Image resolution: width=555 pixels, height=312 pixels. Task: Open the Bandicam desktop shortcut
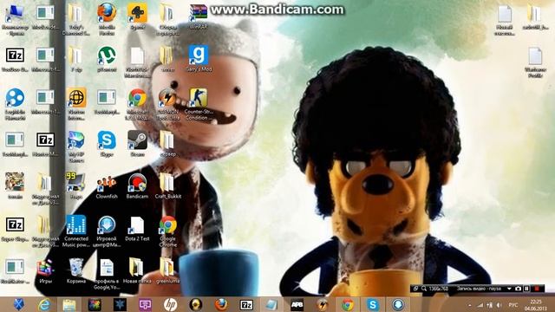click(x=137, y=186)
